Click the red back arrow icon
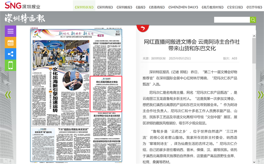This screenshot has height=164, width=264. (143, 28)
